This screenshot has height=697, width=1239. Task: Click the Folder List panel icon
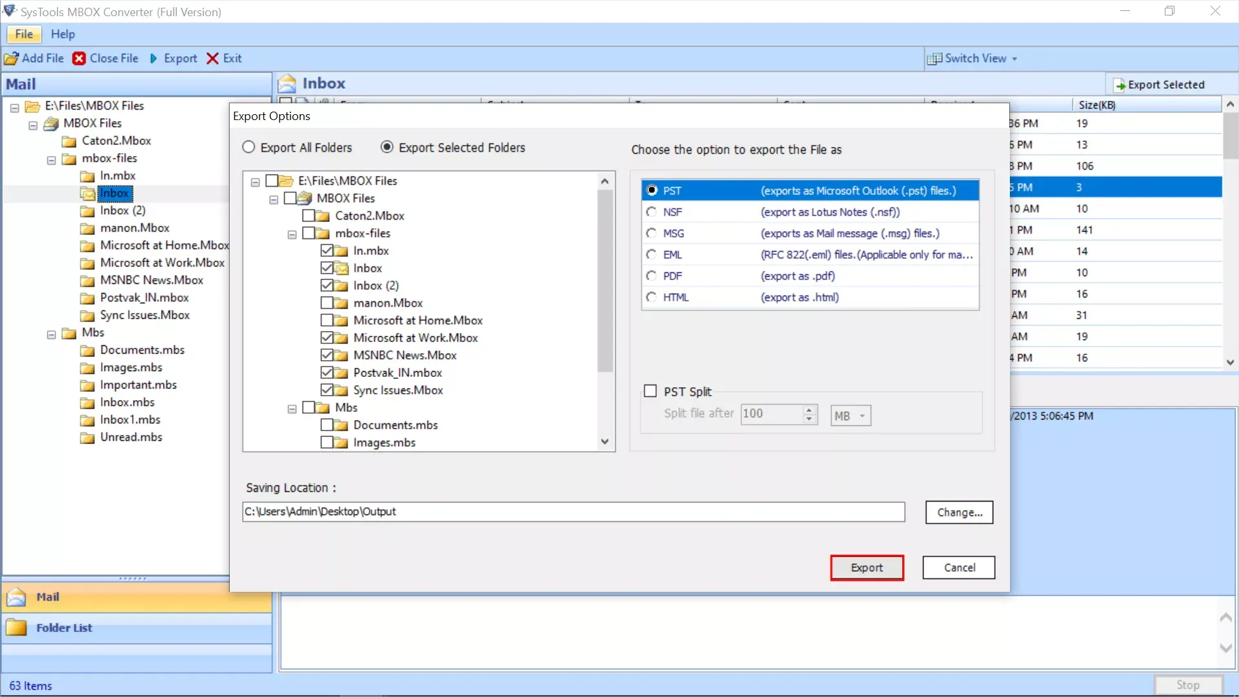(x=18, y=627)
